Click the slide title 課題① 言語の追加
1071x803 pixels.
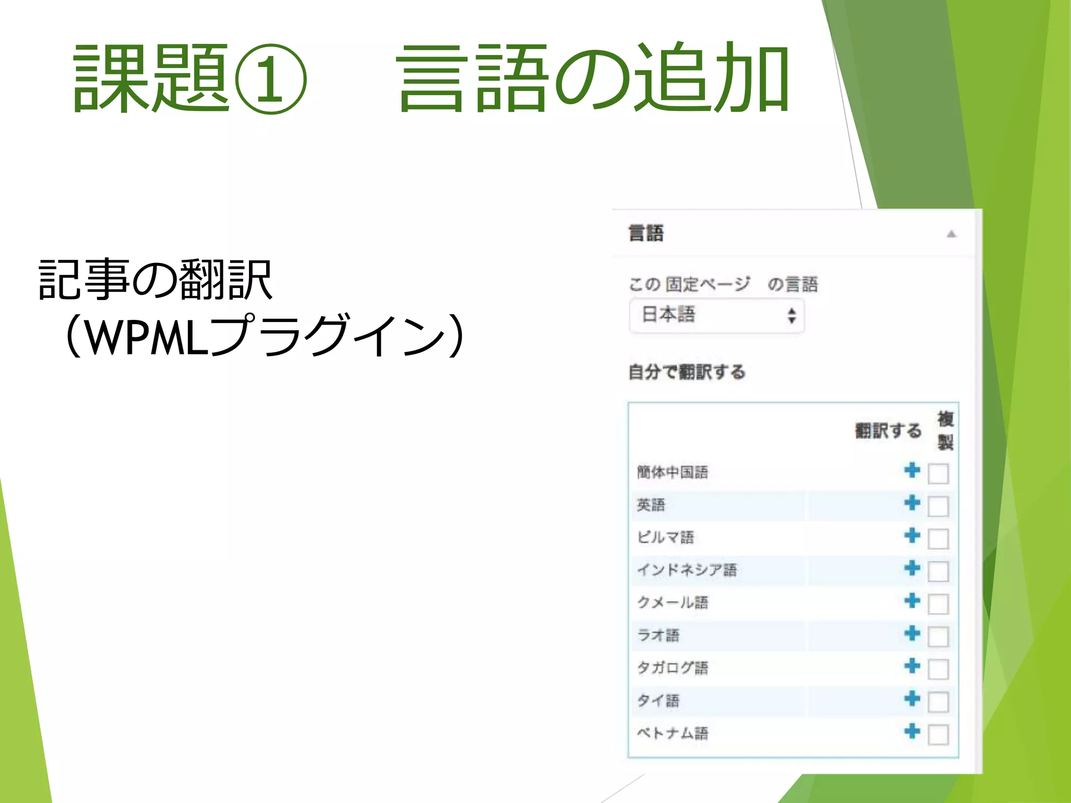click(x=431, y=77)
